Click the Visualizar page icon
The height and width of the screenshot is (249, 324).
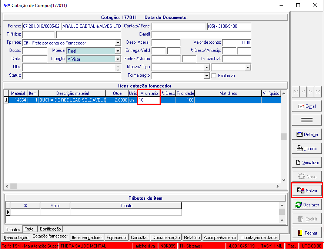point(298,163)
